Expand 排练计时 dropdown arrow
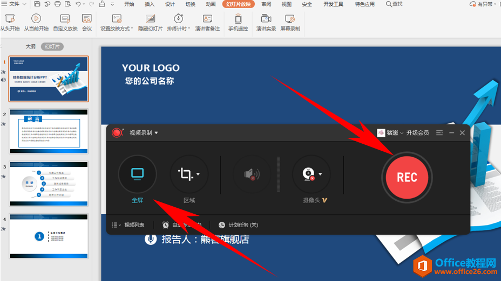This screenshot has width=501, height=281. 189,29
